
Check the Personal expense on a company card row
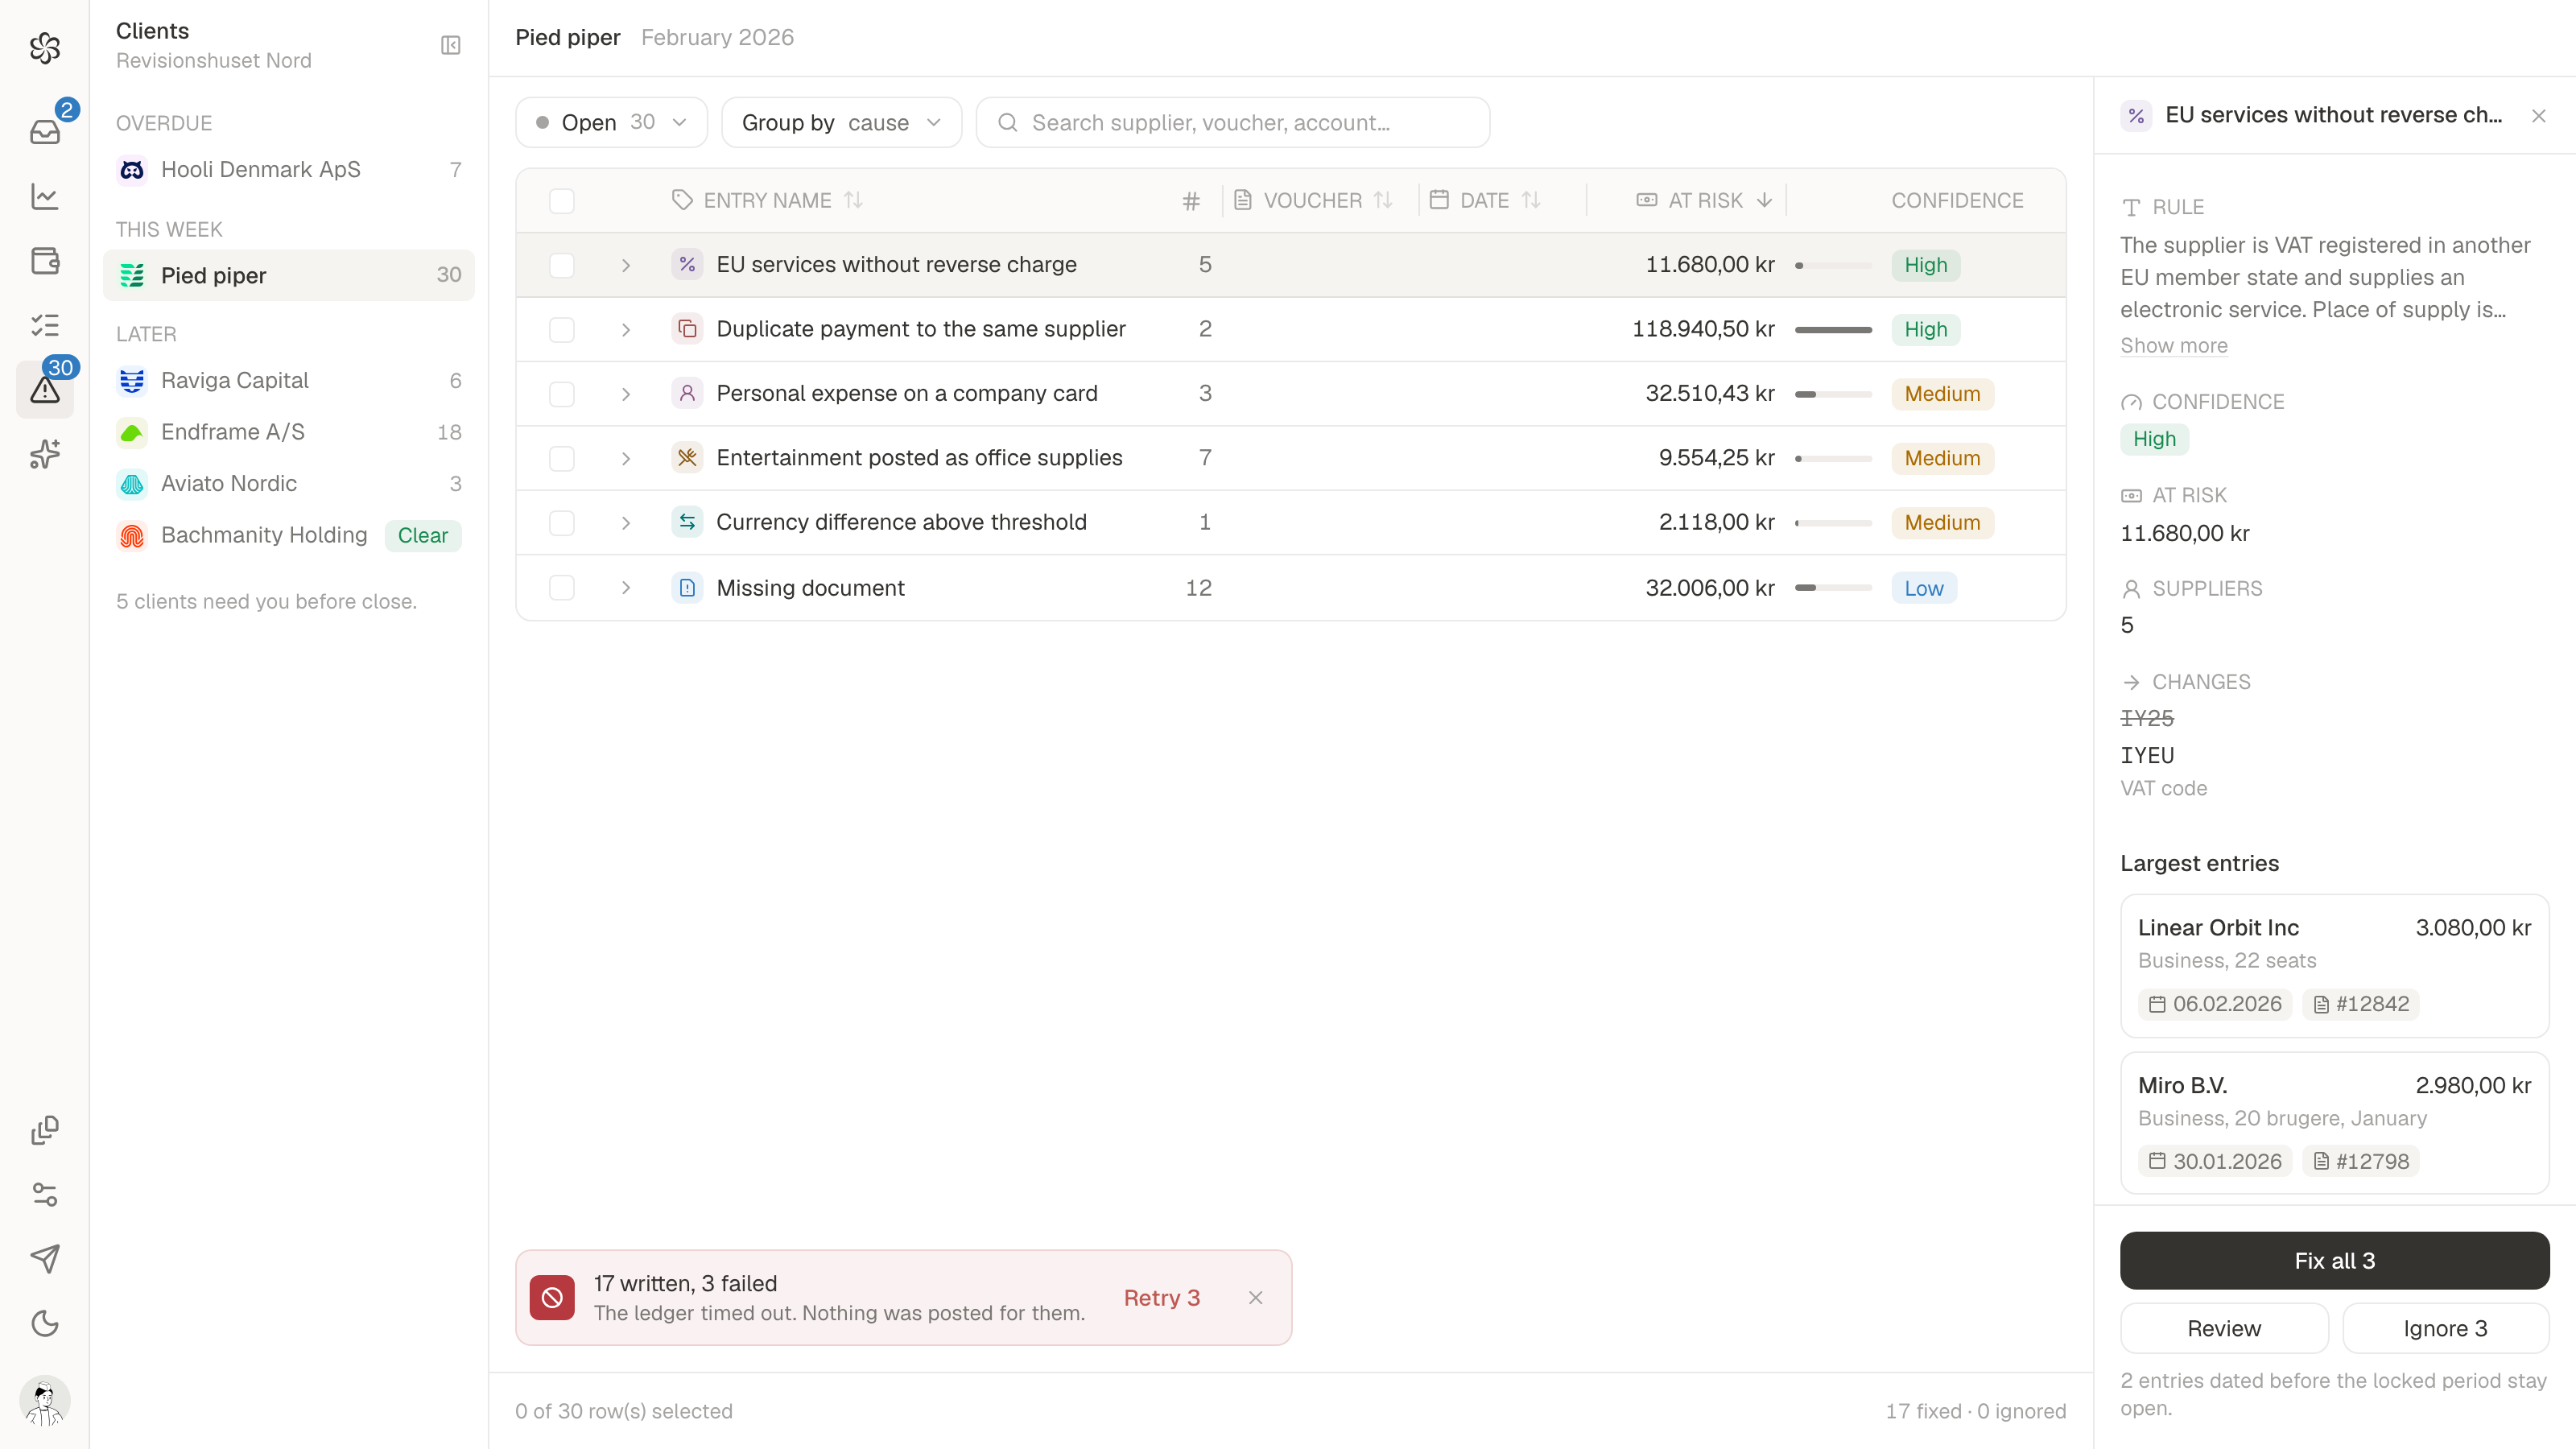562,394
